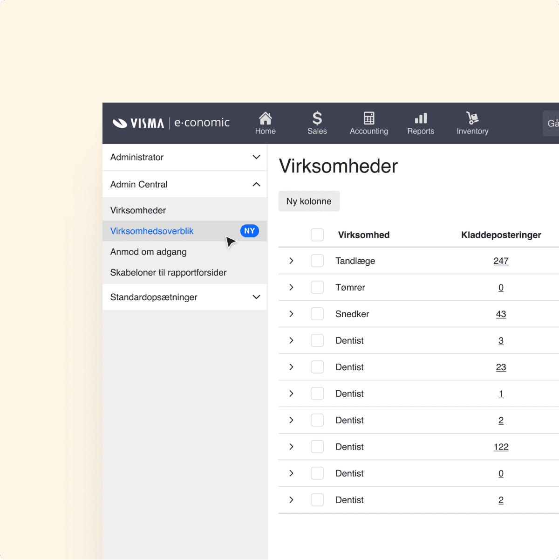
Task: Open the 247 Kladdeposteringer link for Tandlæge
Action: pos(501,261)
